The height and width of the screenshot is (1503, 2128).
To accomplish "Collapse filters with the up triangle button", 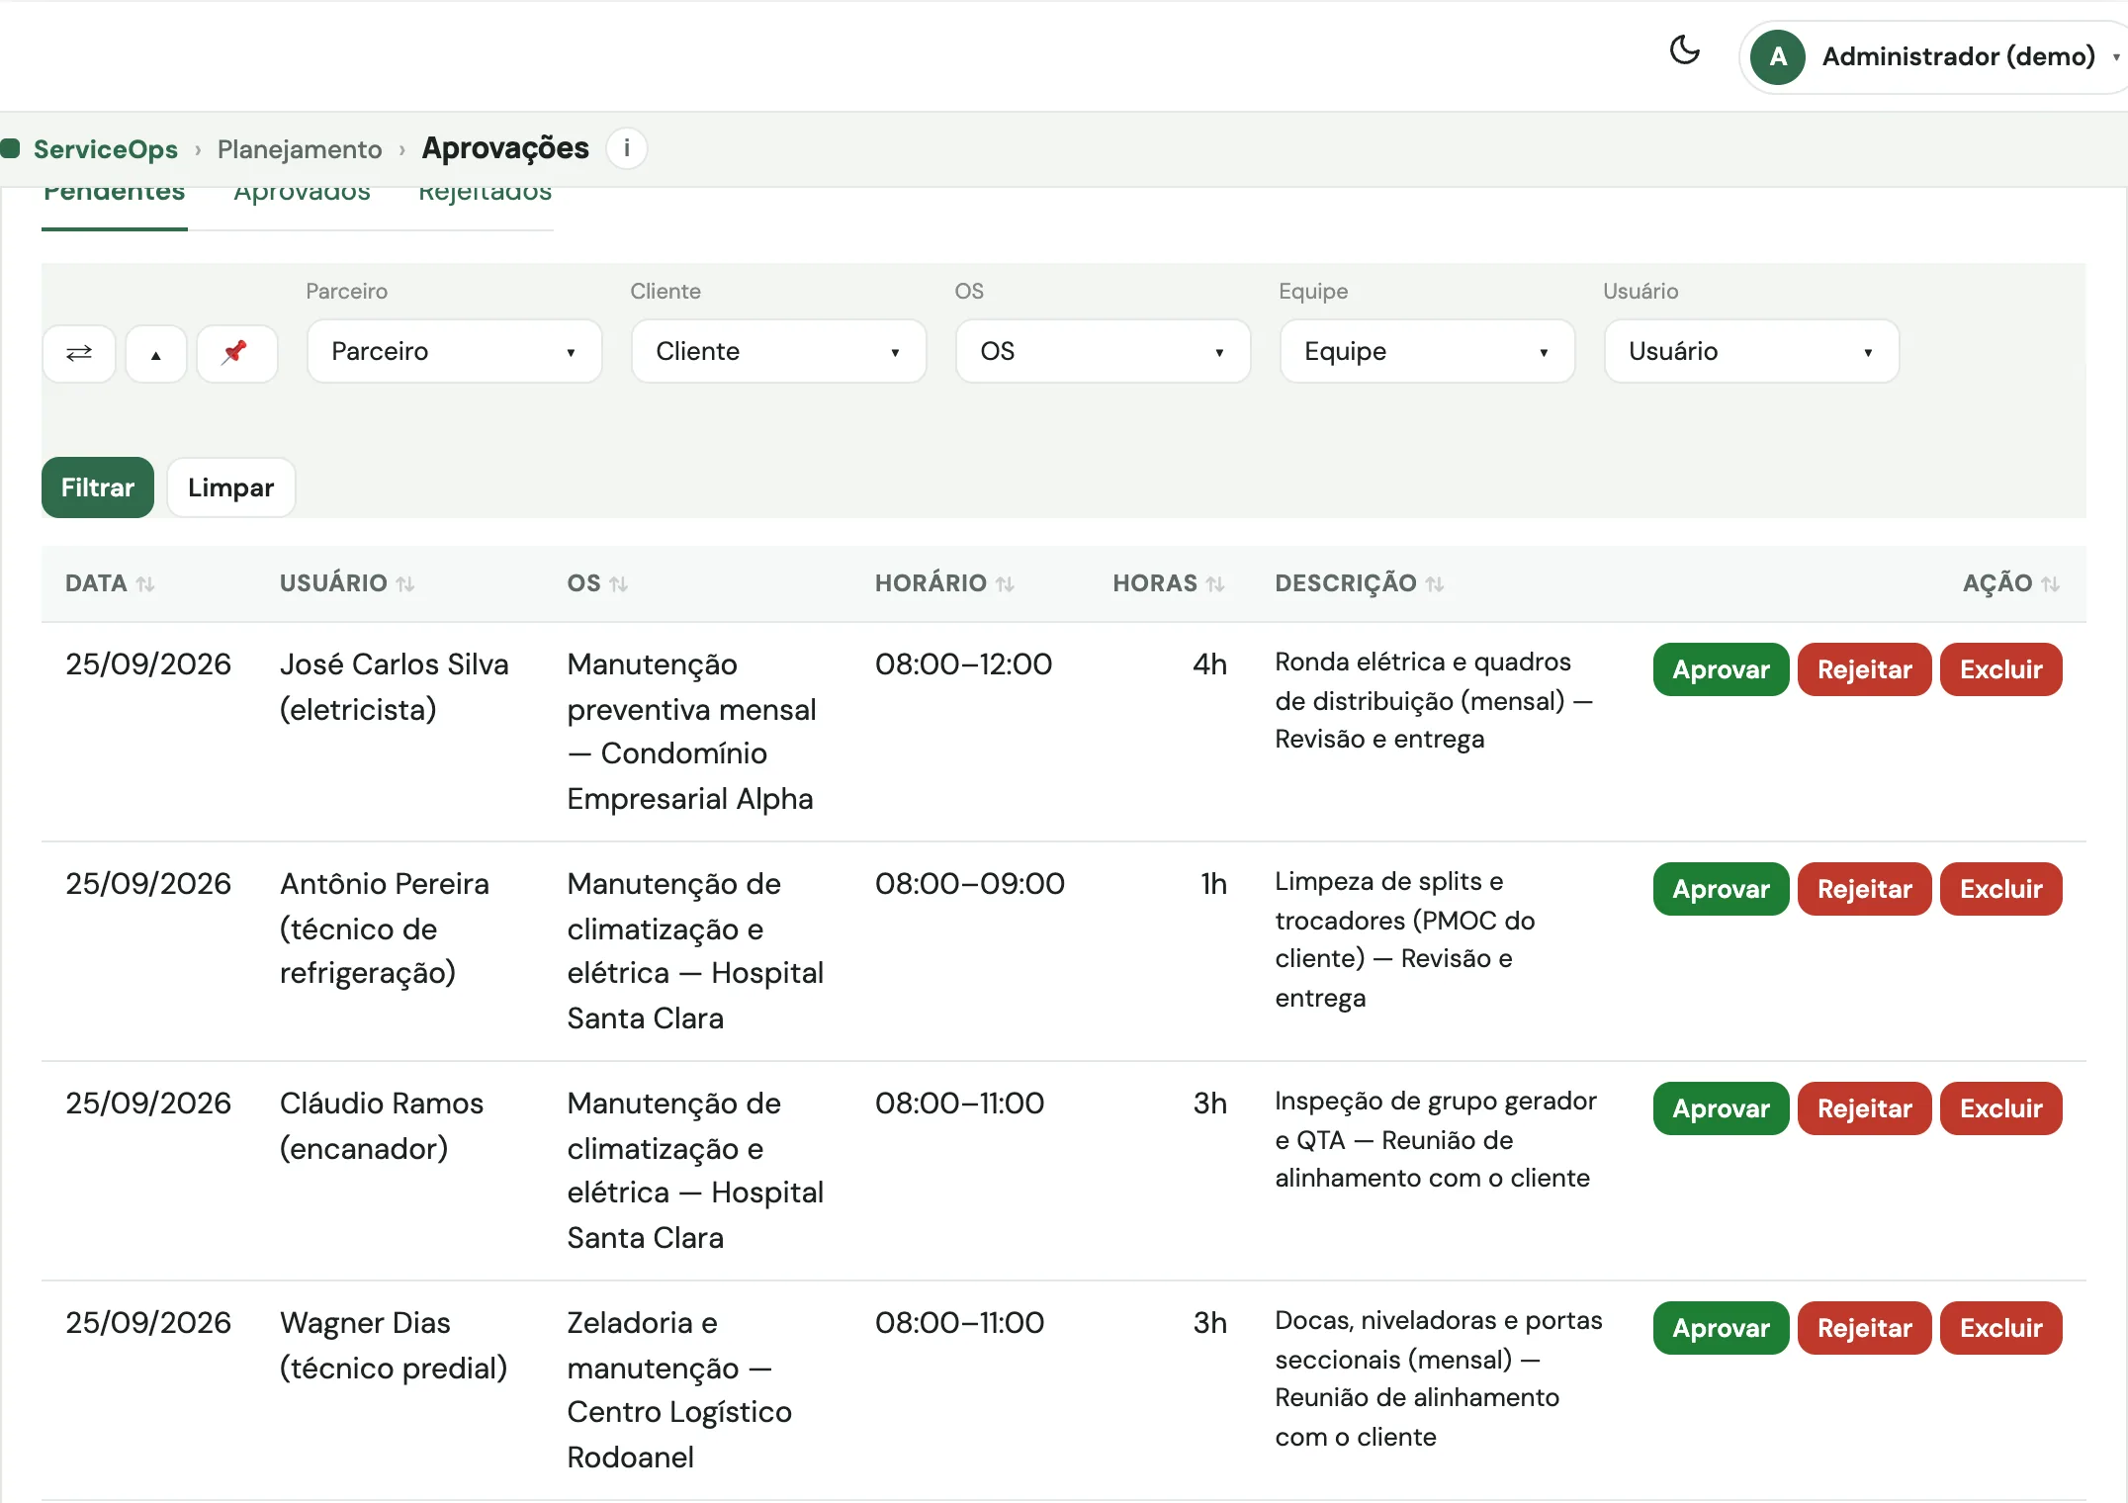I will click(155, 353).
